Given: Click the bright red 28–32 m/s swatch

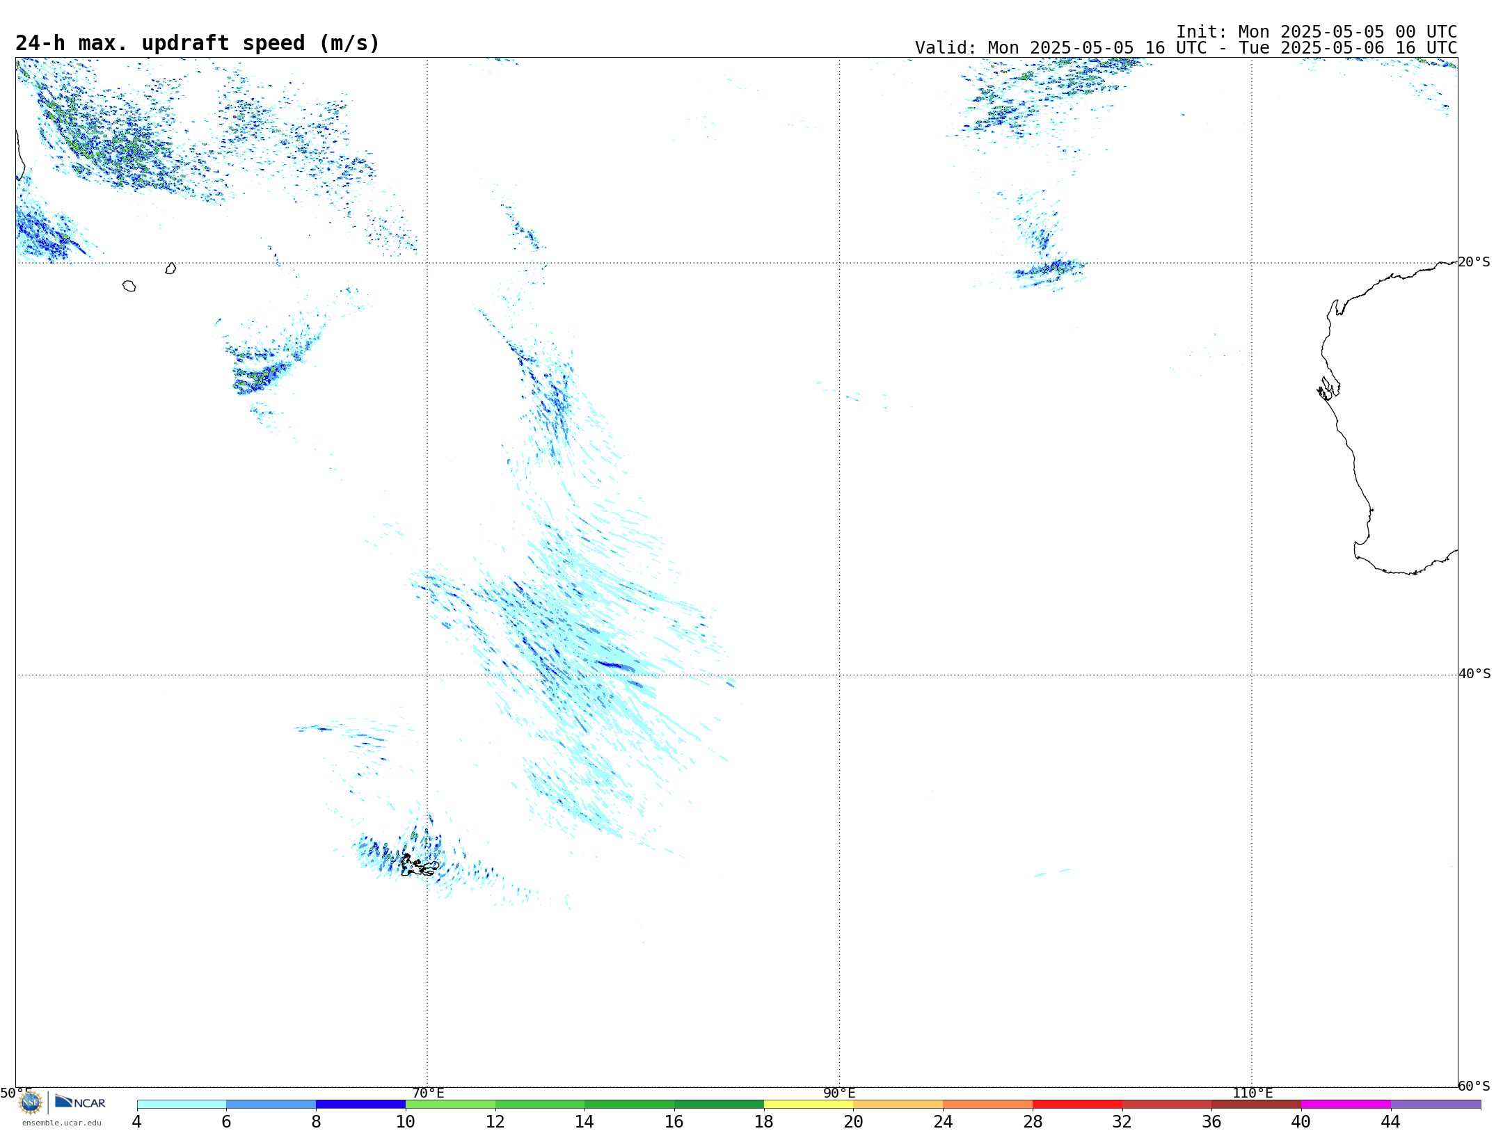Looking at the screenshot, I should tap(1077, 1104).
